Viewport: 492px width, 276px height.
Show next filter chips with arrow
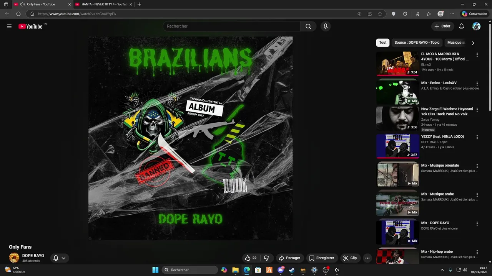coord(473,43)
